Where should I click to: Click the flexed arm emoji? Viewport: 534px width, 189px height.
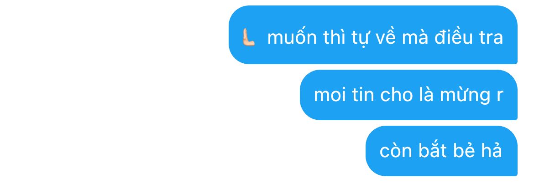248,37
